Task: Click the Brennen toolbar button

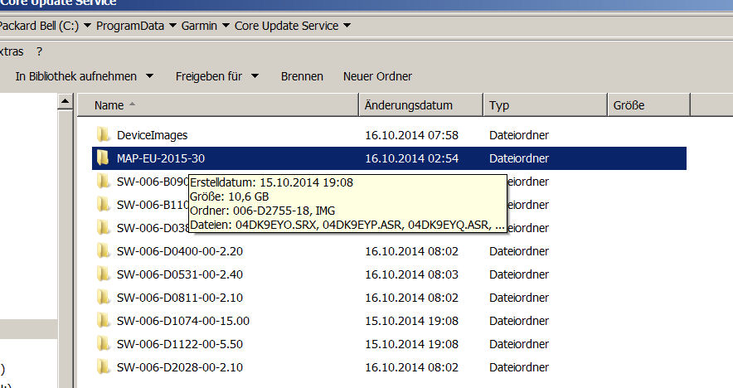Action: point(302,76)
